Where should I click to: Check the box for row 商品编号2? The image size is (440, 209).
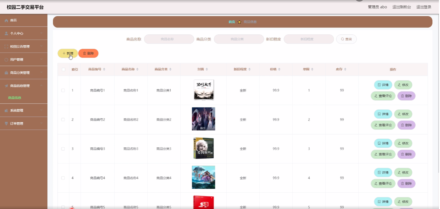coord(63,120)
